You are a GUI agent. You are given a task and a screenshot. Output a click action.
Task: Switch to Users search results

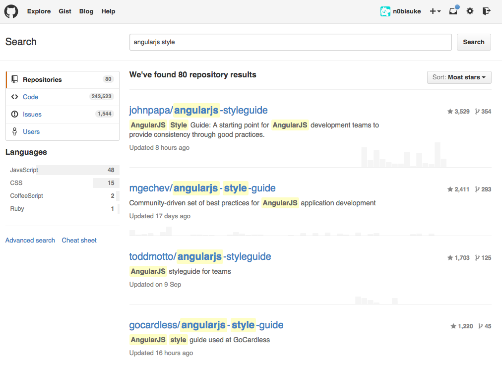coord(63,131)
